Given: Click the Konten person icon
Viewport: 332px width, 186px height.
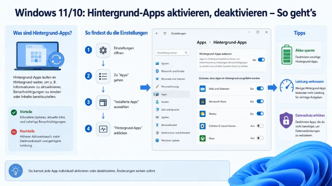Looking at the screenshot, I should [157, 102].
